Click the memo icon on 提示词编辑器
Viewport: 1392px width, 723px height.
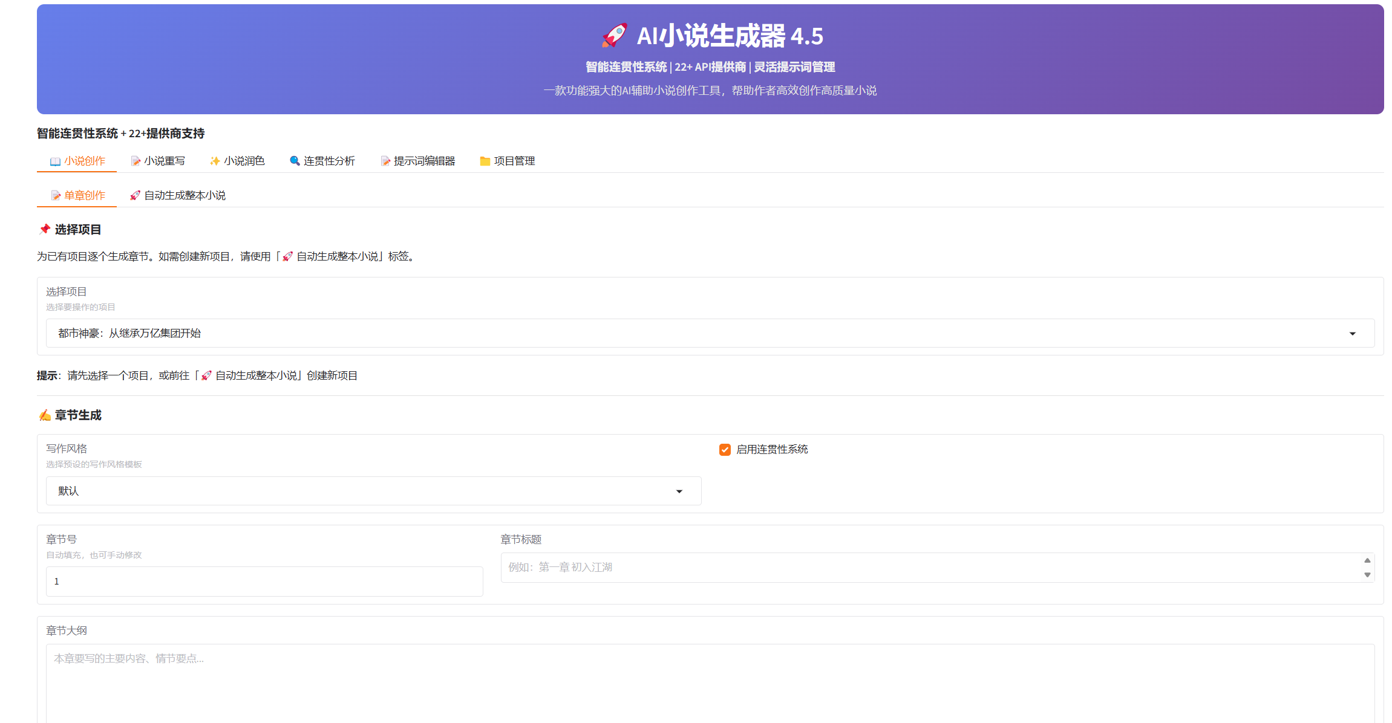(x=385, y=161)
